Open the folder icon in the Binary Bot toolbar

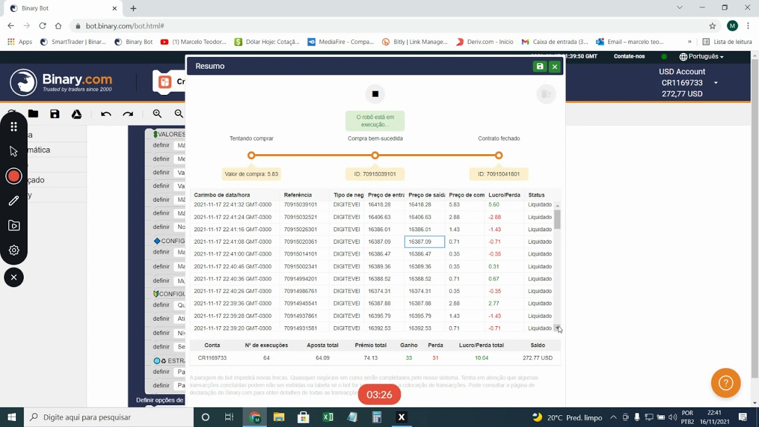(33, 114)
